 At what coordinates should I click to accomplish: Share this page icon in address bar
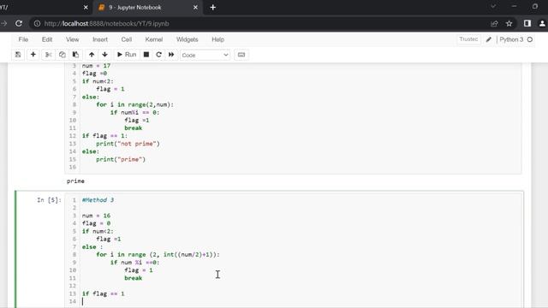494,23
